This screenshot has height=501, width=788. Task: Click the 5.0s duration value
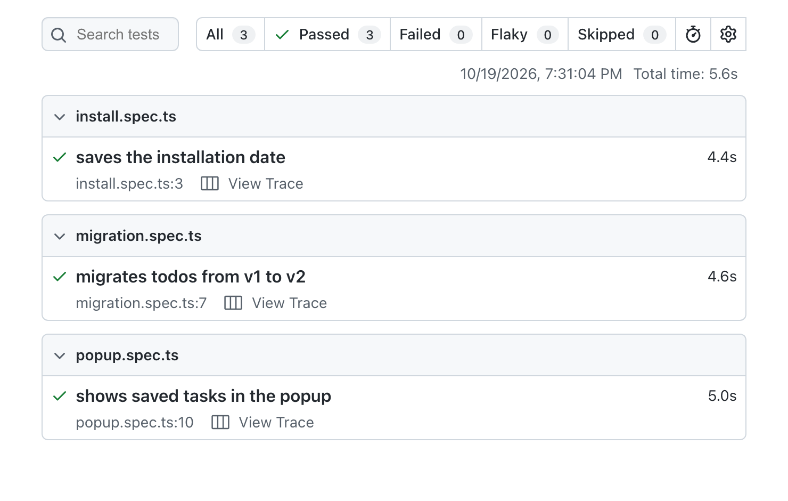(722, 396)
